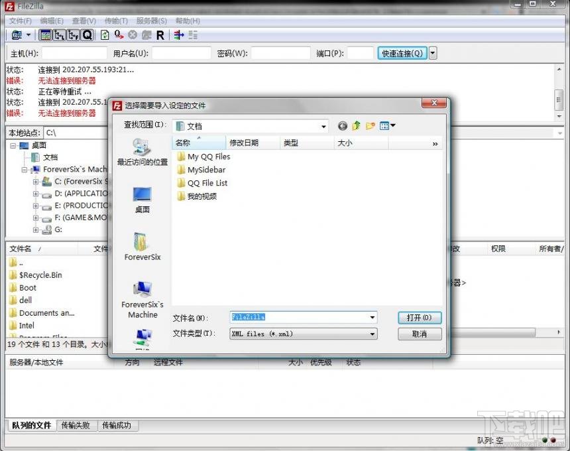This screenshot has height=451, width=570.
Task: Click the cancel current operation icon
Action: [133, 35]
